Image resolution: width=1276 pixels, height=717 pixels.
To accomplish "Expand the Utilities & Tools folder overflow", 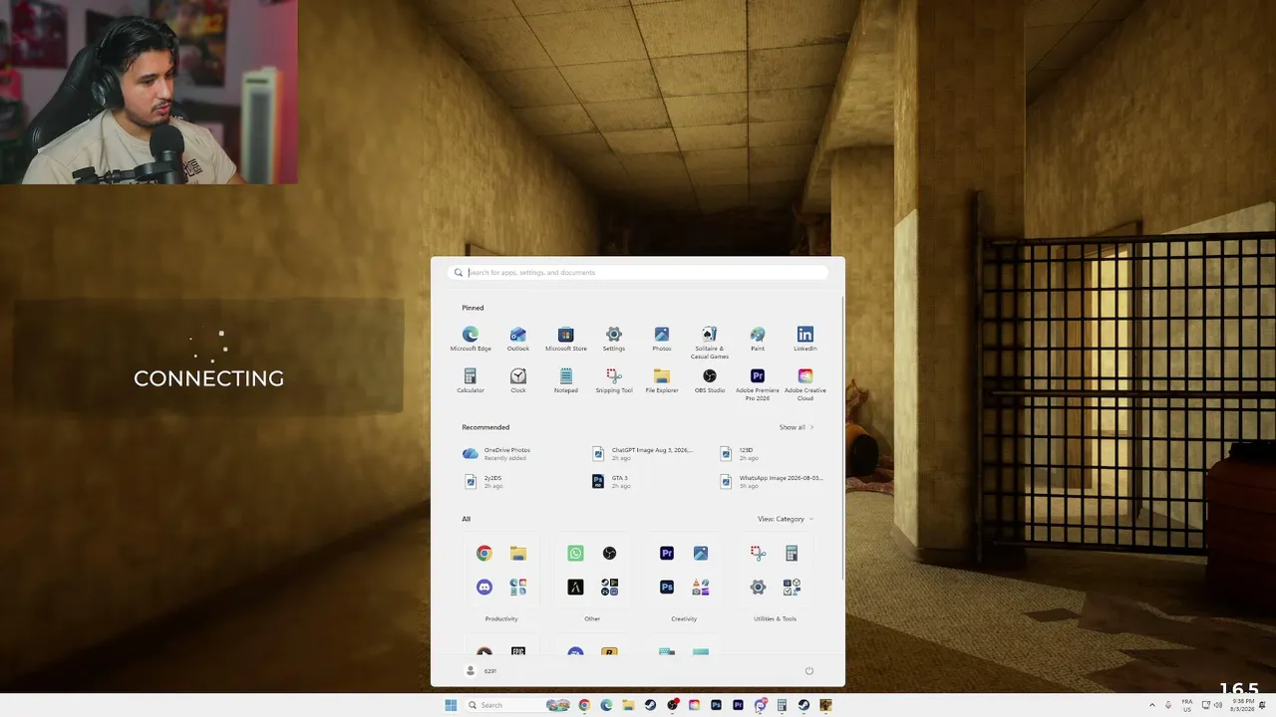I will [792, 588].
